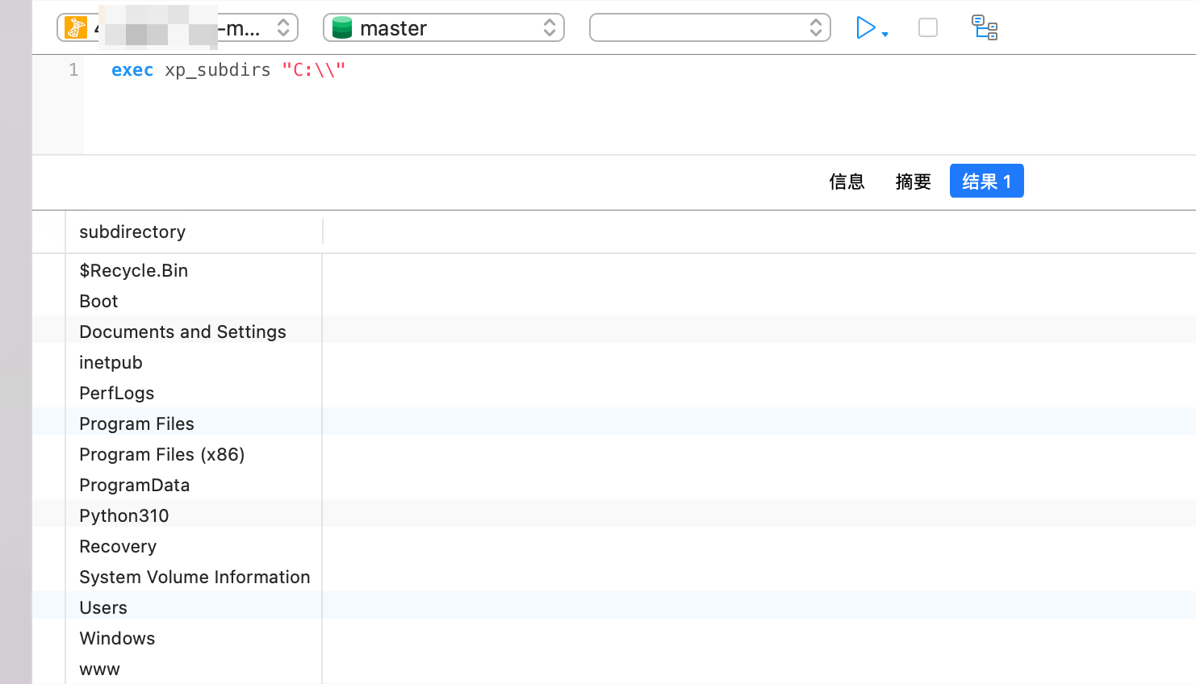
Task: Click the Users directory row
Action: pos(103,608)
